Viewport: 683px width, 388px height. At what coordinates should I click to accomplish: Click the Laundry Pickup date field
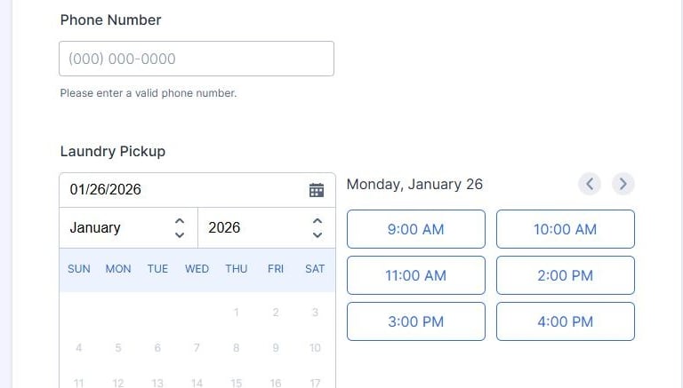(x=182, y=189)
